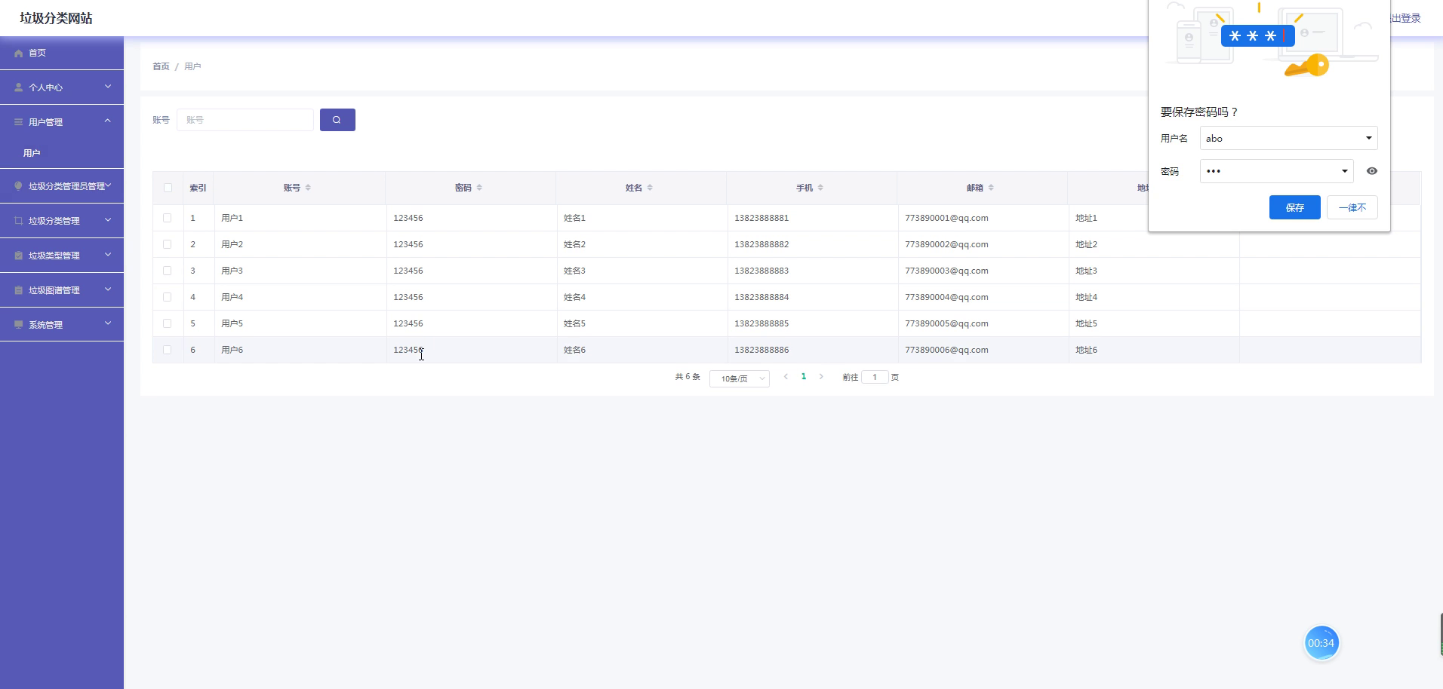
Task: Click the go-to page number input
Action: [875, 377]
